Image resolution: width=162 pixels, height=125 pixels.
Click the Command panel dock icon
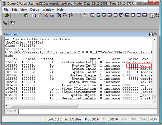151,34
